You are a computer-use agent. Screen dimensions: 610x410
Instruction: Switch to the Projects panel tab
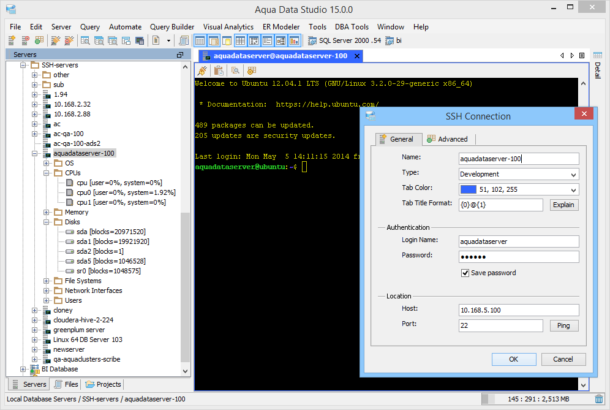[x=103, y=384]
